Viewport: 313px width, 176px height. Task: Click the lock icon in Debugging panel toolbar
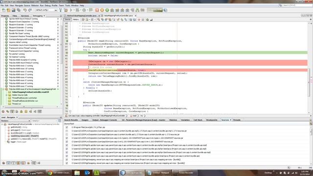(x=21, y=111)
